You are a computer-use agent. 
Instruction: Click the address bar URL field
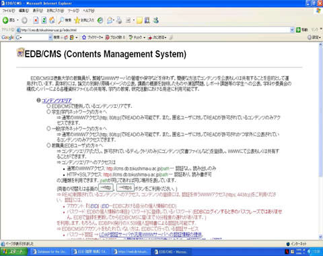[153, 30]
